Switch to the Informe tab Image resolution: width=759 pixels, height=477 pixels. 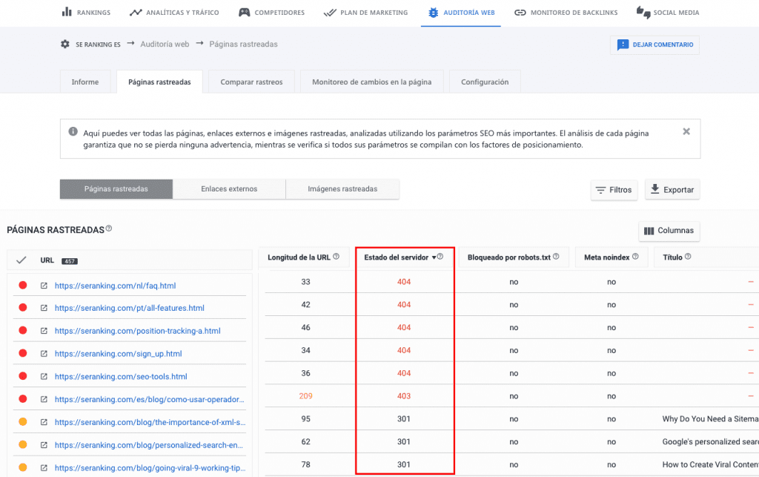click(85, 82)
